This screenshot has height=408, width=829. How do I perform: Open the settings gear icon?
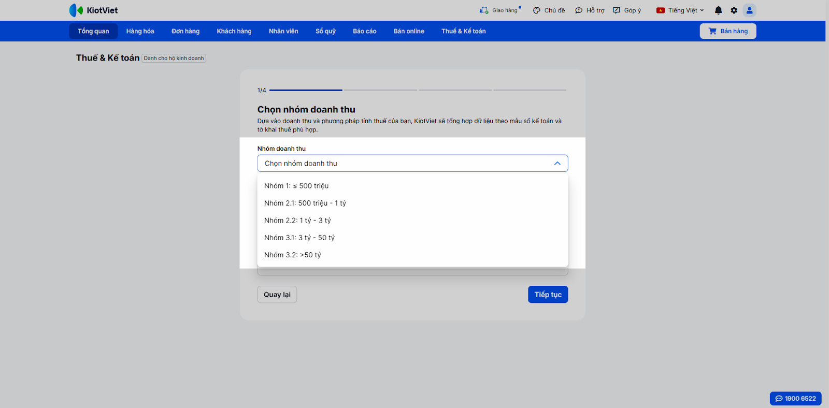pos(734,10)
